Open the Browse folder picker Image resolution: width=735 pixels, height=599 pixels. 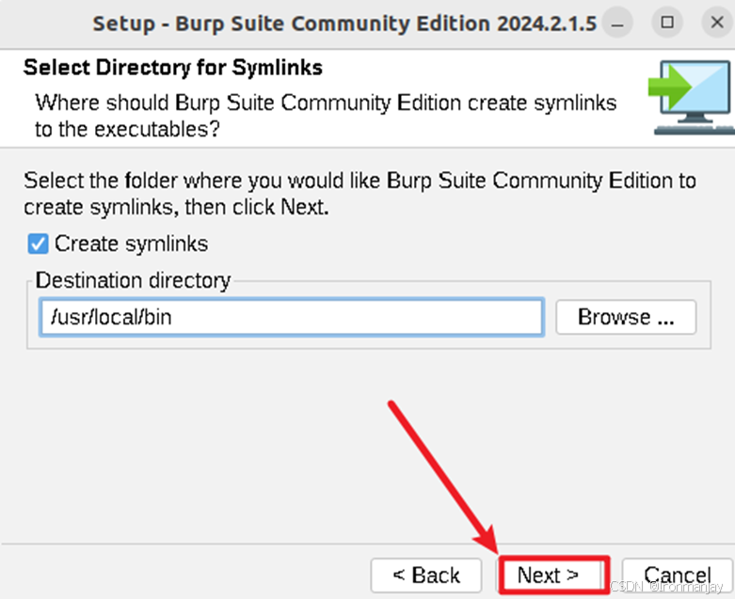point(626,317)
